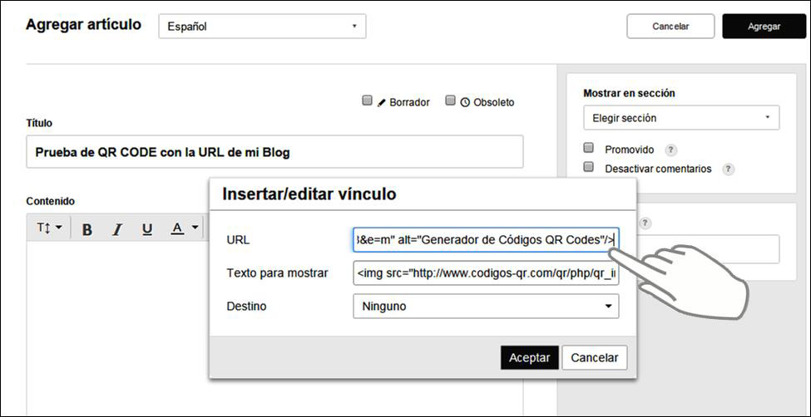Toggle the Promovido checkbox

(589, 149)
